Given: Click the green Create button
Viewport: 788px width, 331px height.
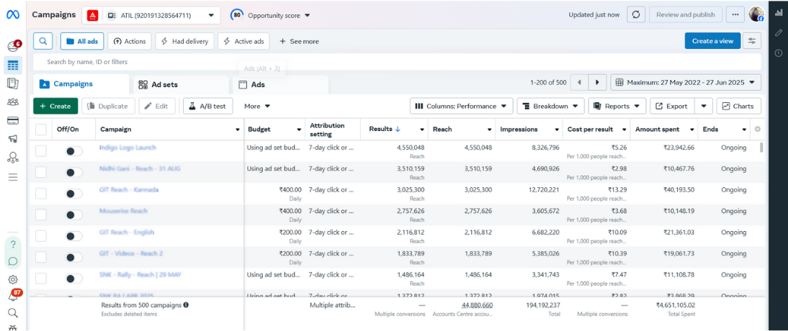Looking at the screenshot, I should point(55,106).
